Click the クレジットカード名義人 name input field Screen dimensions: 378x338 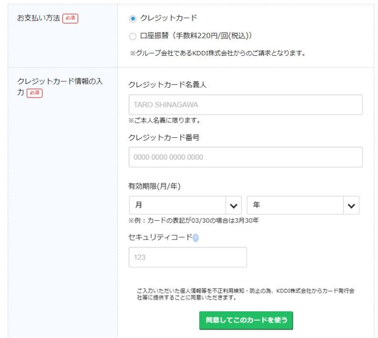[245, 105]
